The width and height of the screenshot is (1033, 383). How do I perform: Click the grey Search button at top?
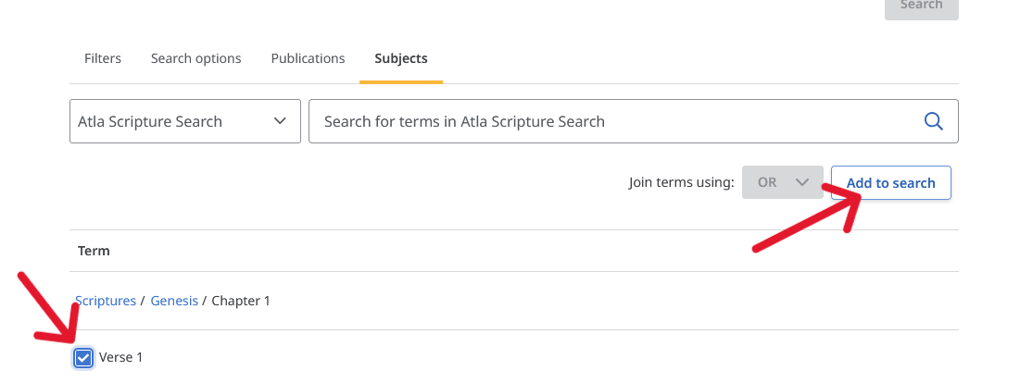tap(921, 6)
